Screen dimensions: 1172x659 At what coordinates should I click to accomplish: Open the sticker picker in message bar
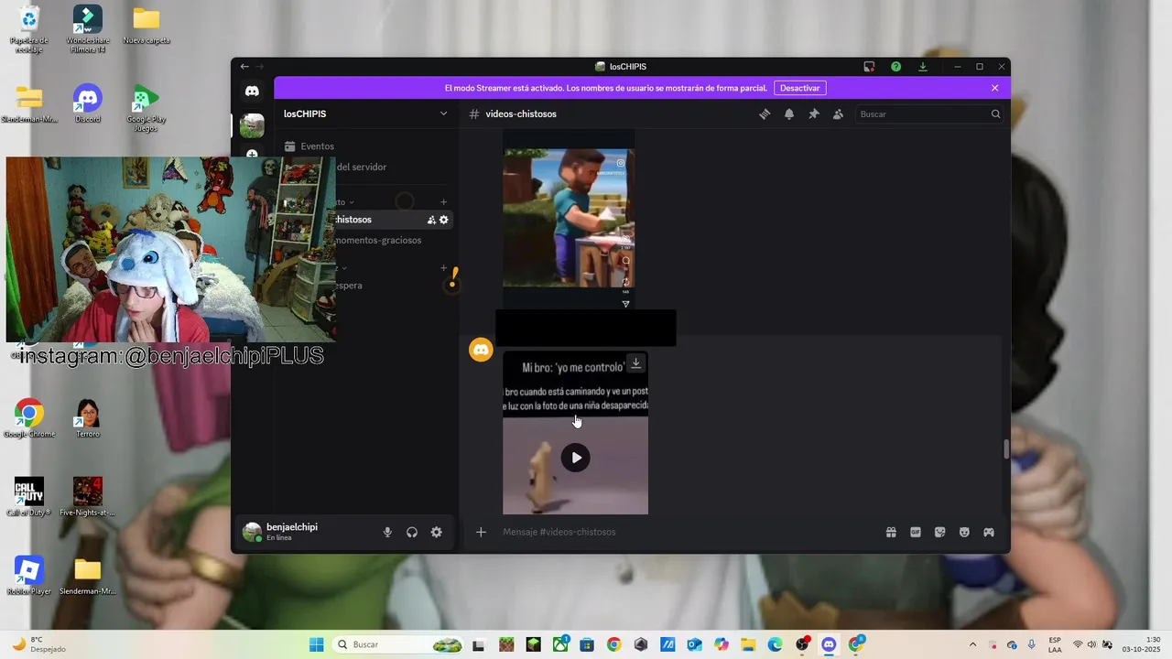click(939, 532)
